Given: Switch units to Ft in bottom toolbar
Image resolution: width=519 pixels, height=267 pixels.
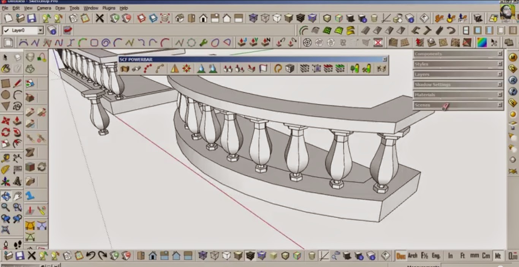Looking at the screenshot, I should click(462, 256).
